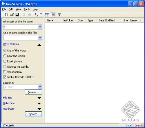Click the Search button
The height and width of the screenshot is (128, 145).
(x=33, y=114)
